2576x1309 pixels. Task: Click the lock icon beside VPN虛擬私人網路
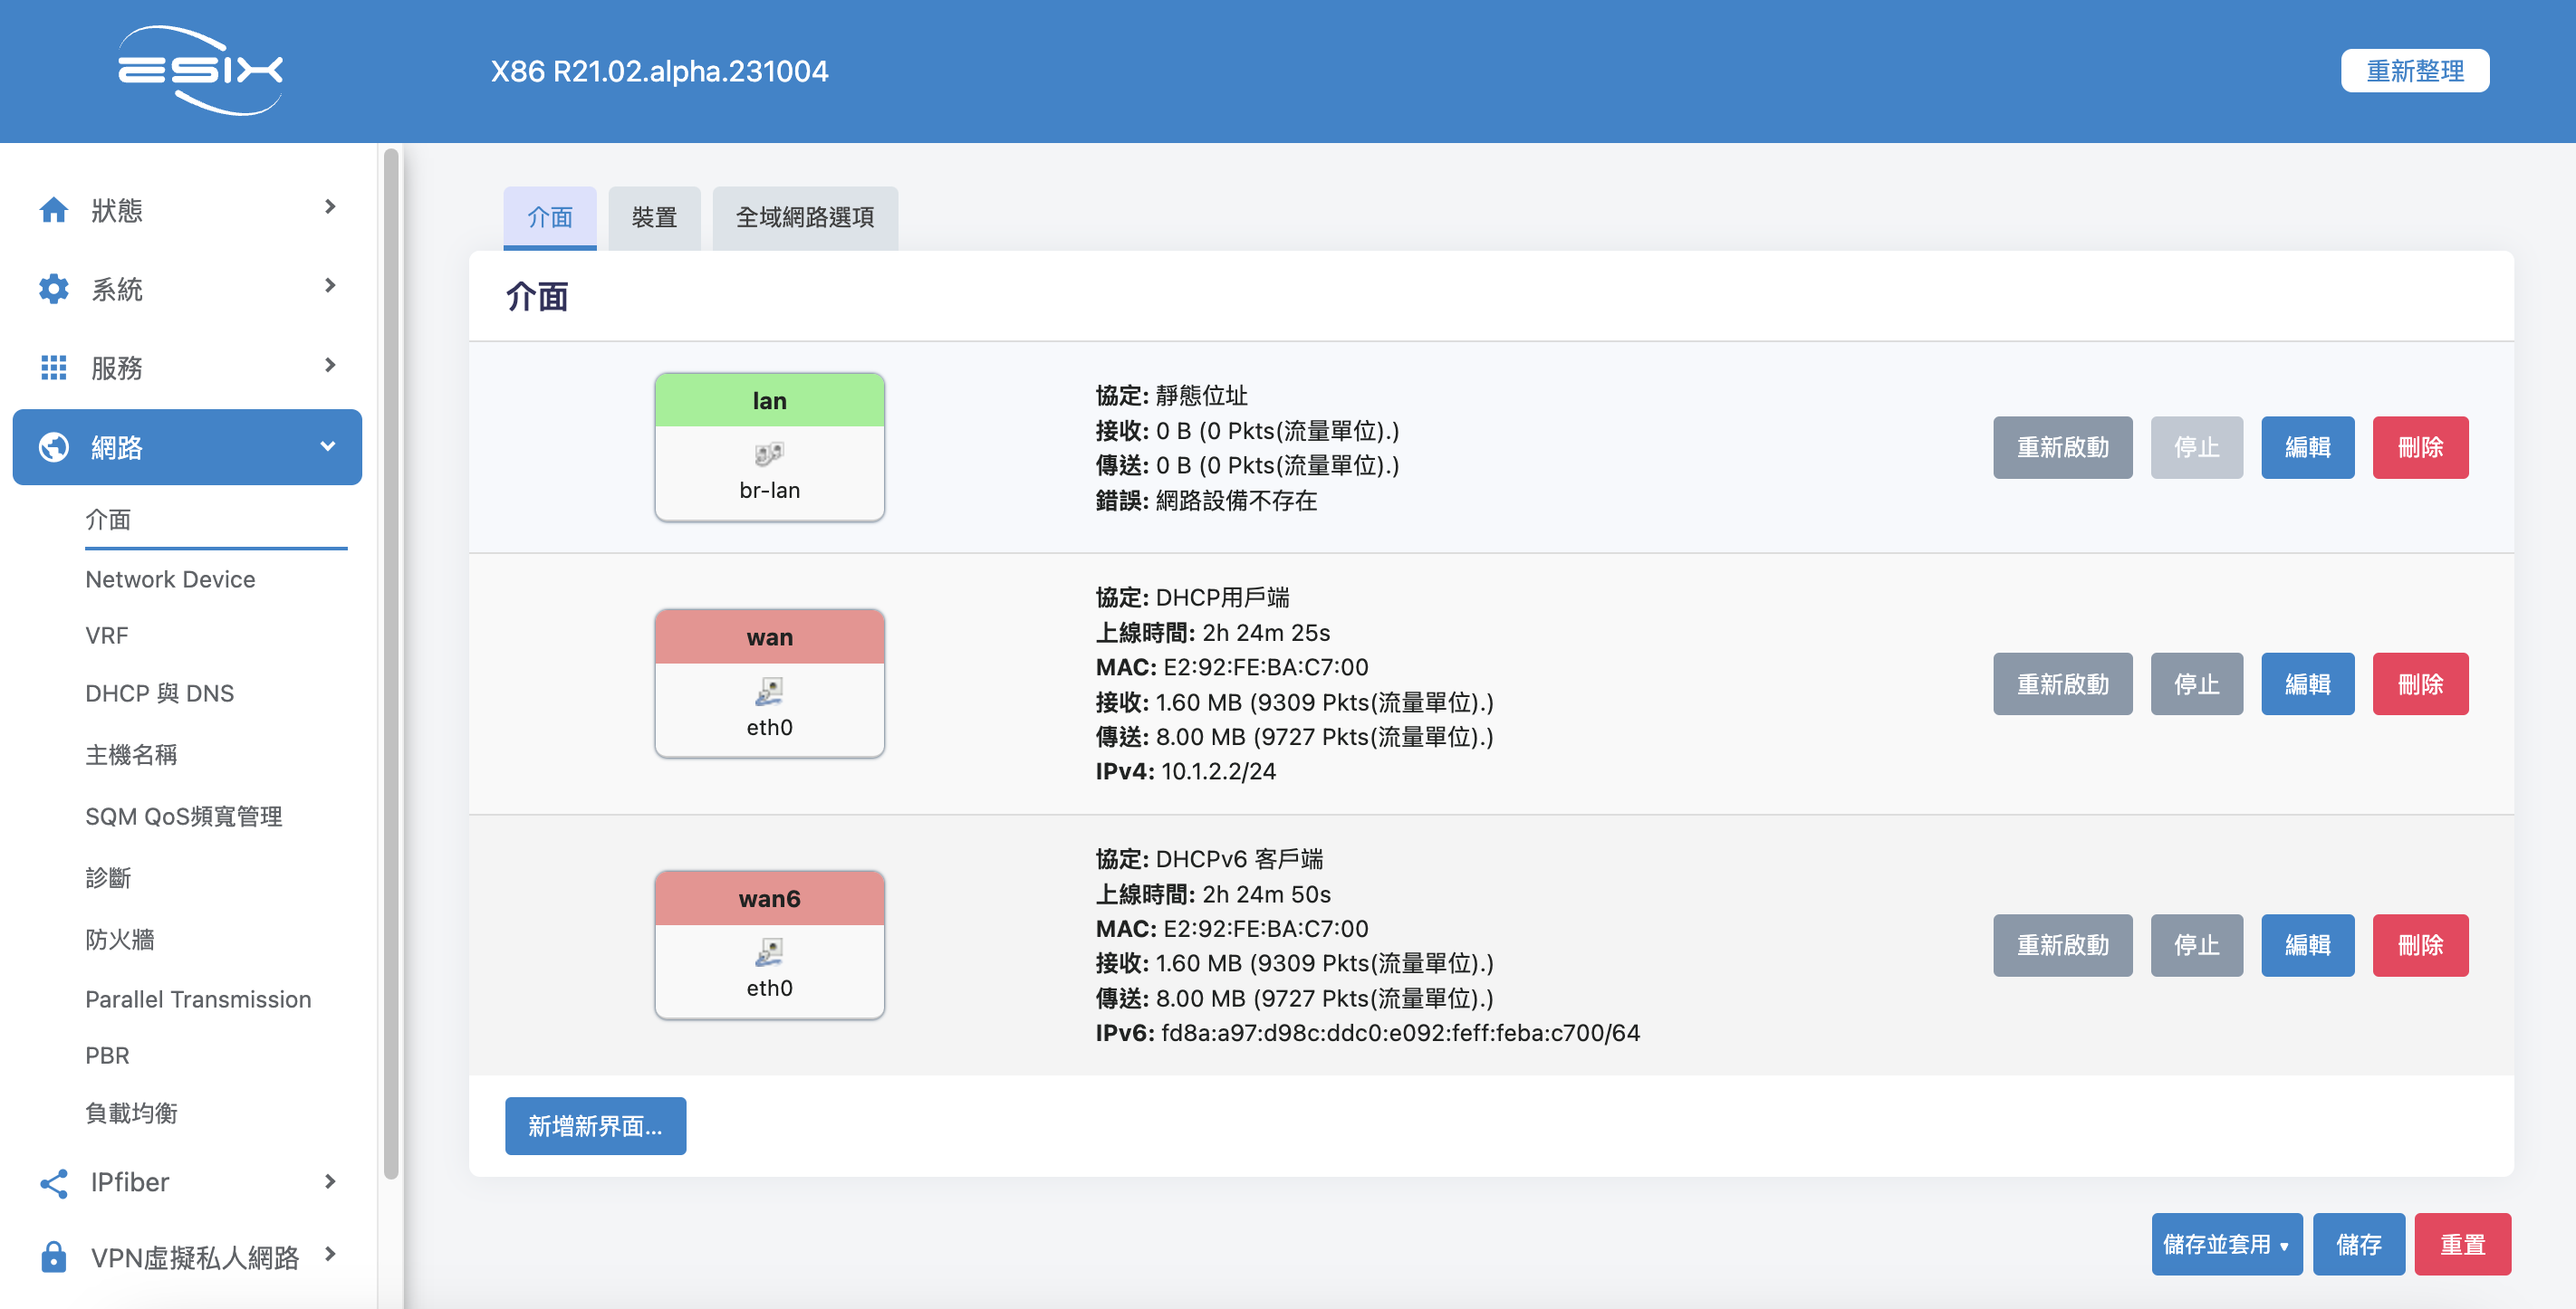(x=53, y=1256)
